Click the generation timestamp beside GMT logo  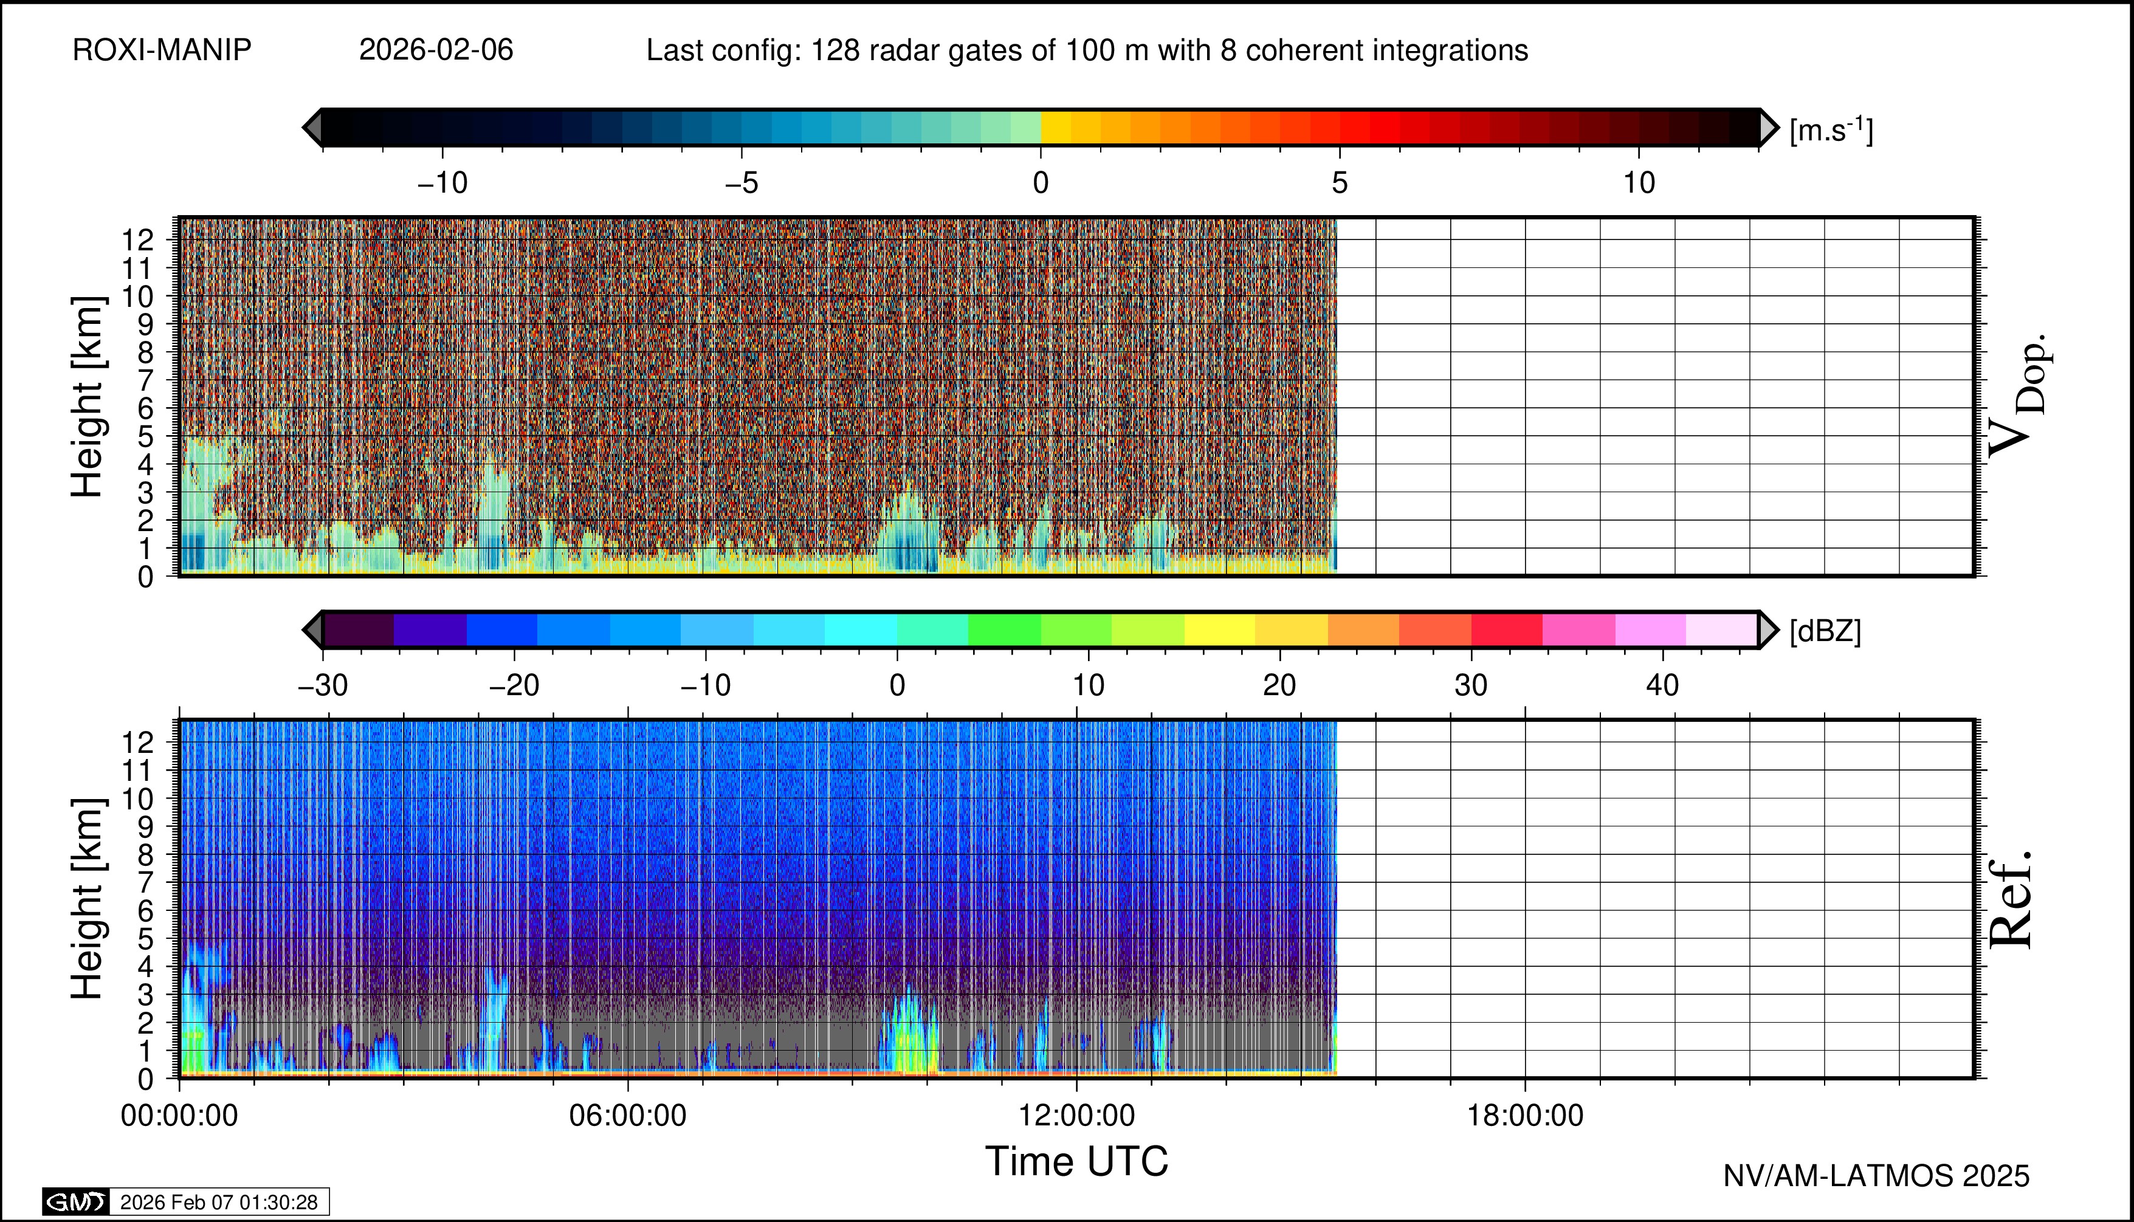(x=218, y=1202)
